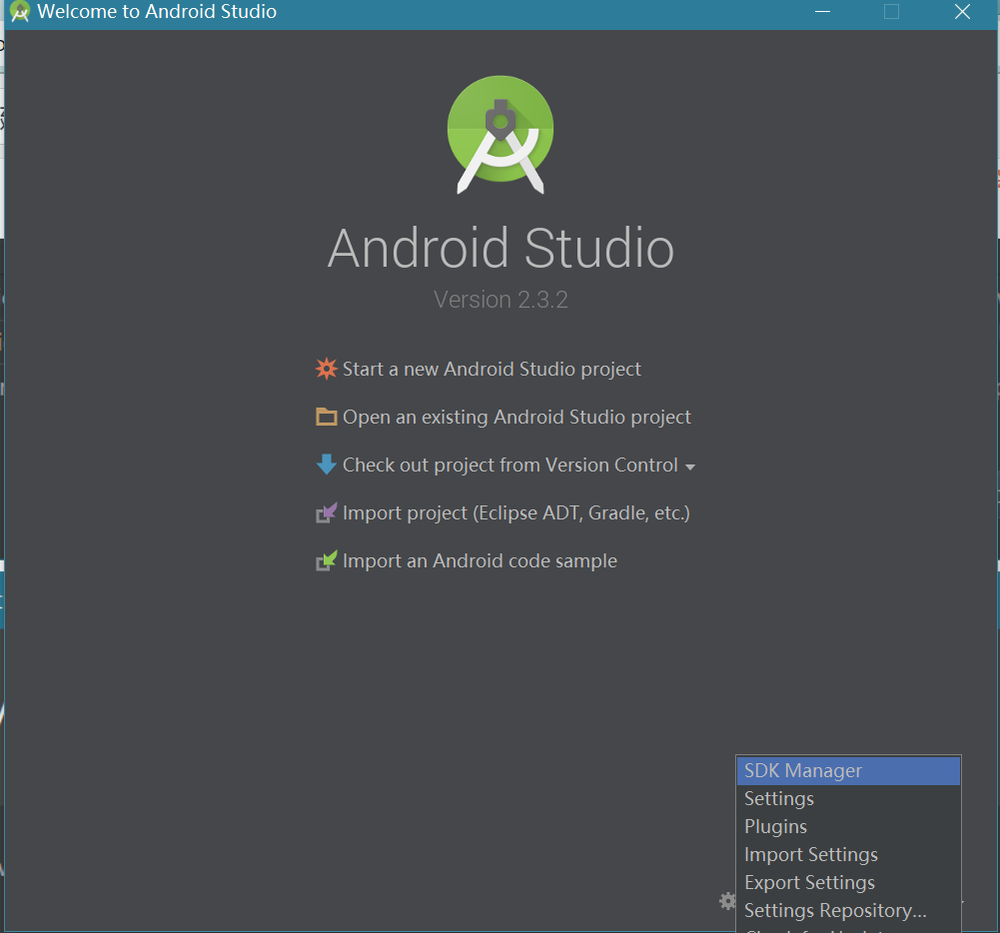Open an existing Android Studio project
The height and width of the screenshot is (933, 1000).
(516, 417)
